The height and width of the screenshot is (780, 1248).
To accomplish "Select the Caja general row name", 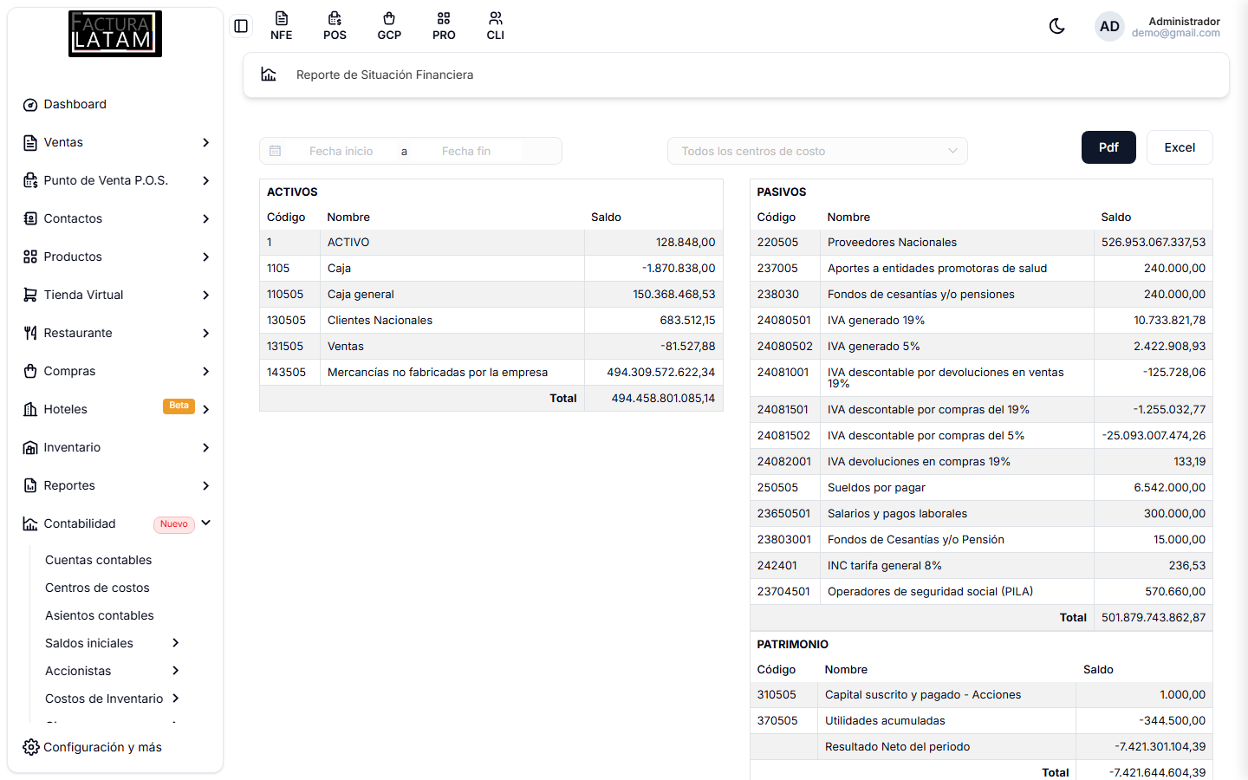I will pos(361,295).
